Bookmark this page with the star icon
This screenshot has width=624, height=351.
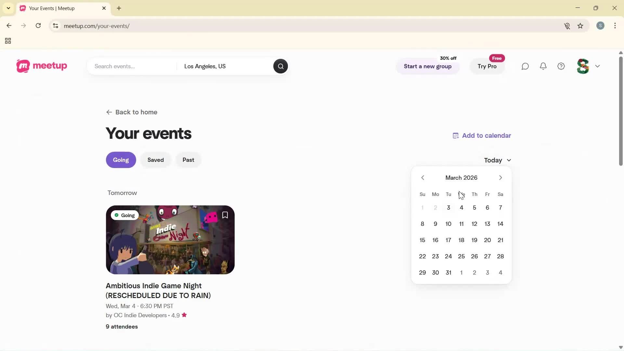(580, 26)
